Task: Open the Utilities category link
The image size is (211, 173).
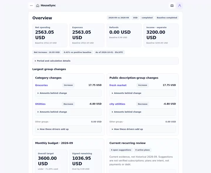Action: pos(40,104)
